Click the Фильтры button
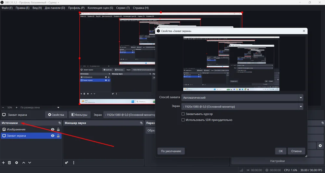325x173 pixels. pos(79,115)
